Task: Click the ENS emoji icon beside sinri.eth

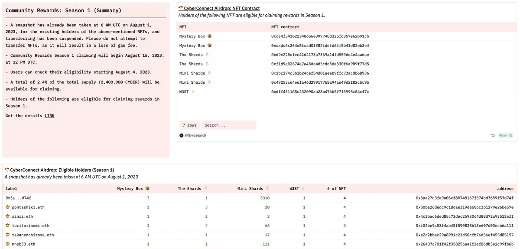Action: (x=8, y=216)
